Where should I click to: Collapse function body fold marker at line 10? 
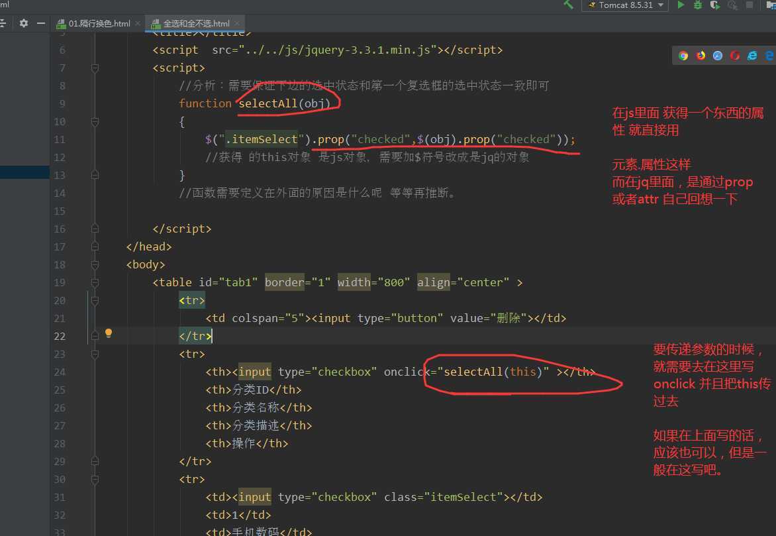point(95,121)
